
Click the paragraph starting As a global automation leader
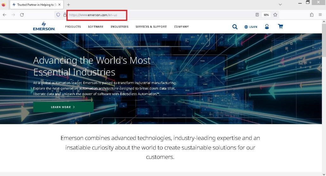105,88
